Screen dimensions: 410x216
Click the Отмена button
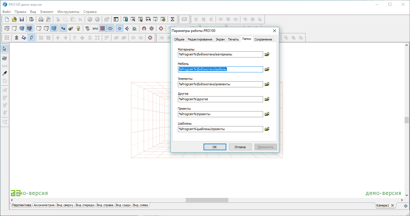[x=240, y=147]
